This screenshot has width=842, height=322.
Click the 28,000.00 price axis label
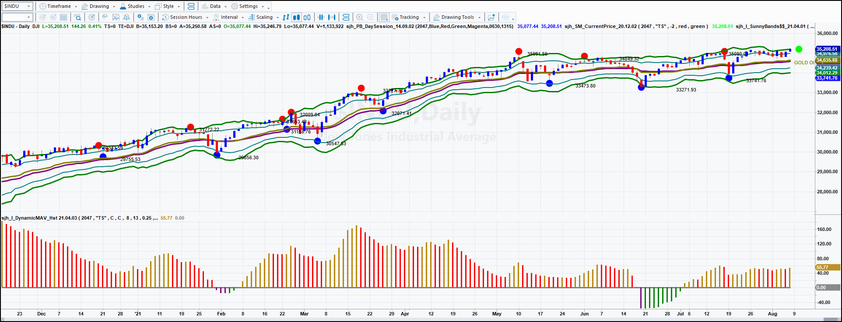click(827, 192)
